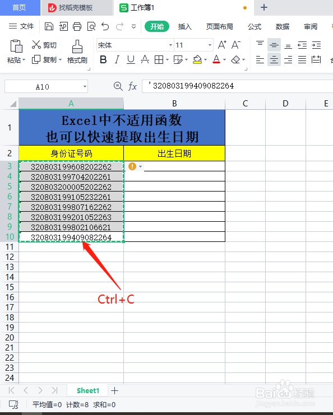Screen dimensions: 333x415
Task: Switch to the 公式 (Formulas) ribbon tab
Action: click(255, 26)
